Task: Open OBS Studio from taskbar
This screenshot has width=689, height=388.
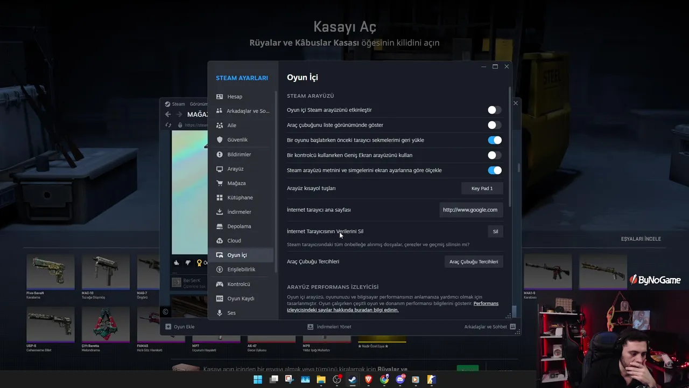Action: [x=337, y=379]
